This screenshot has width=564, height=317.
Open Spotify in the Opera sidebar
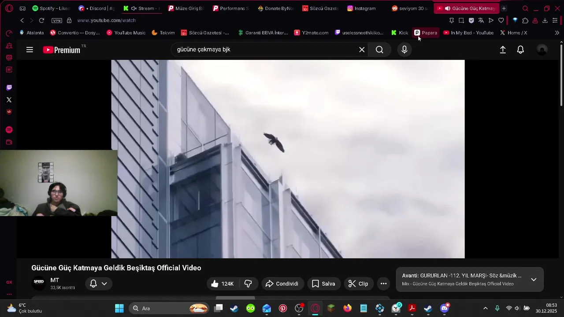click(9, 130)
